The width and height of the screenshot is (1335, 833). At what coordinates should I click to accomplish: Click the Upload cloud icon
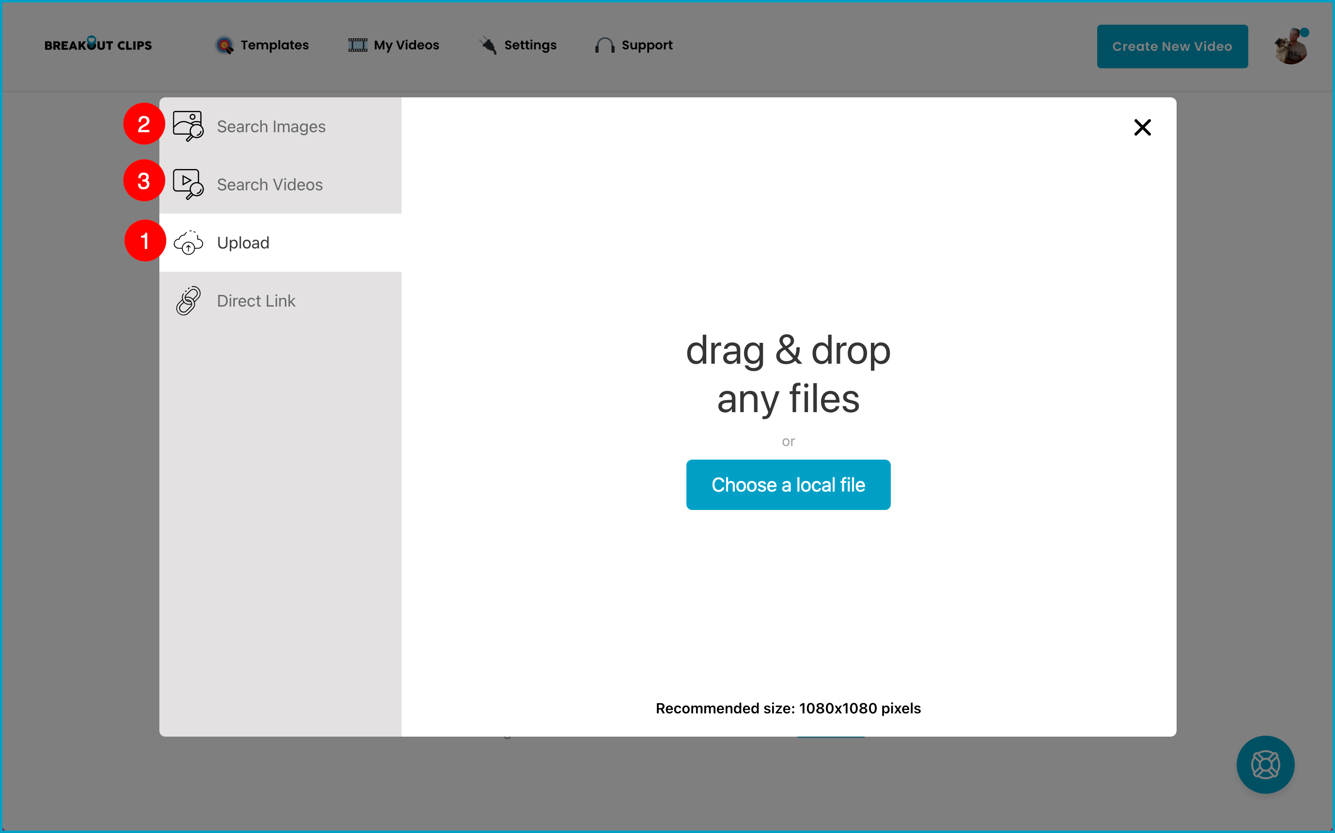pos(188,243)
